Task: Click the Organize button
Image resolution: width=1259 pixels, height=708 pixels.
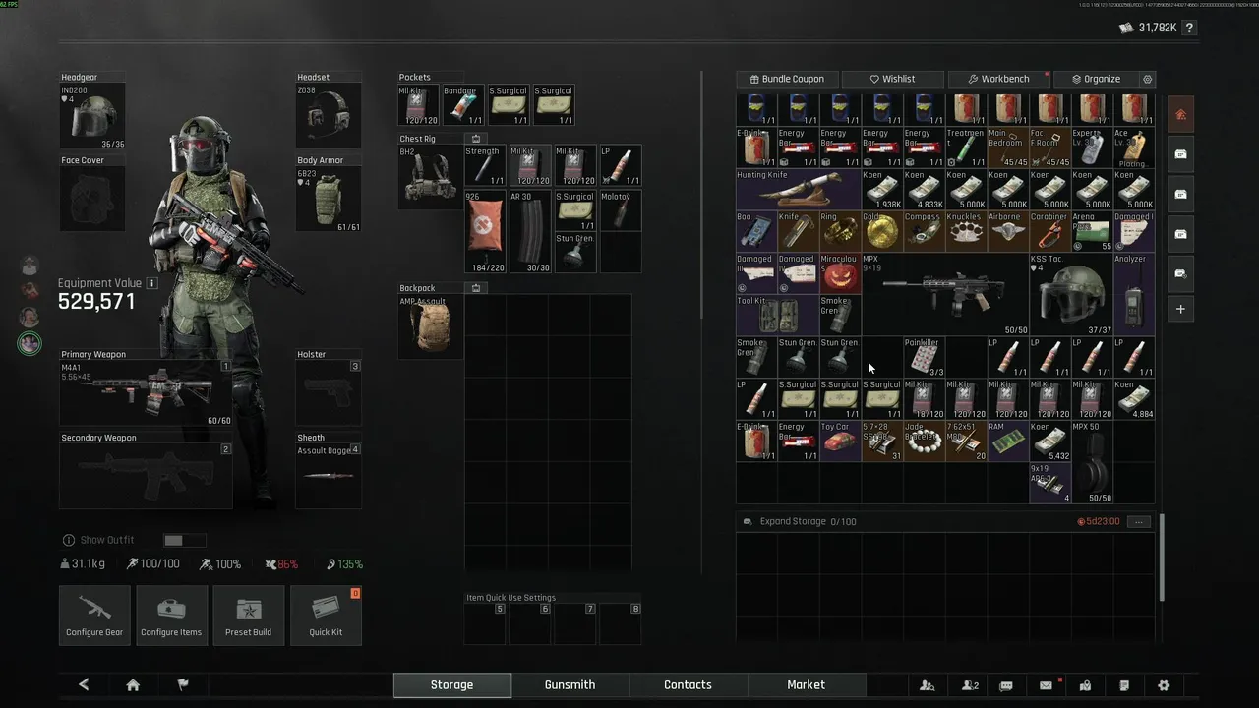Action: point(1096,79)
